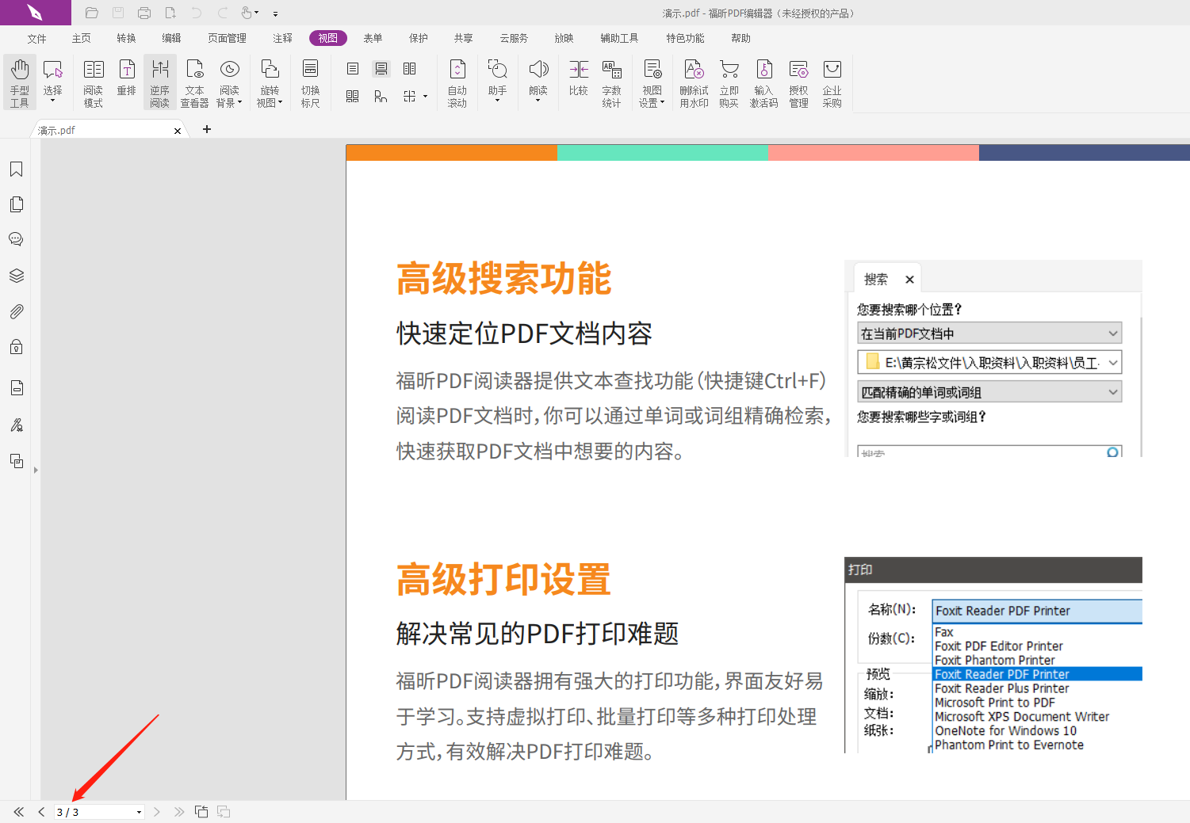
Task: Open the Bookmarks panel in the sidebar
Action: [17, 169]
